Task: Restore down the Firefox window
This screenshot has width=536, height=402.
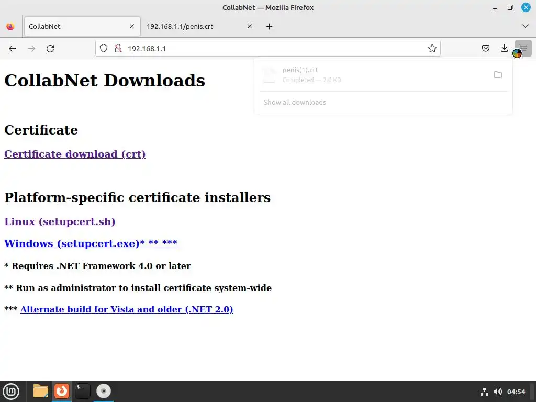Action: pyautogui.click(x=510, y=7)
